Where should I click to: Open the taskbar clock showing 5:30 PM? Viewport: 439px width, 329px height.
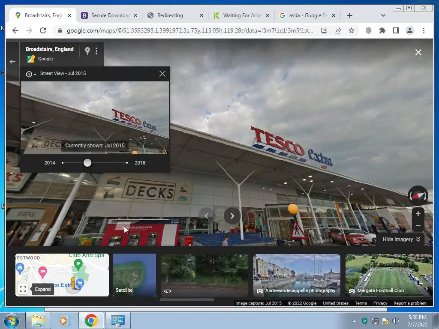click(x=417, y=321)
